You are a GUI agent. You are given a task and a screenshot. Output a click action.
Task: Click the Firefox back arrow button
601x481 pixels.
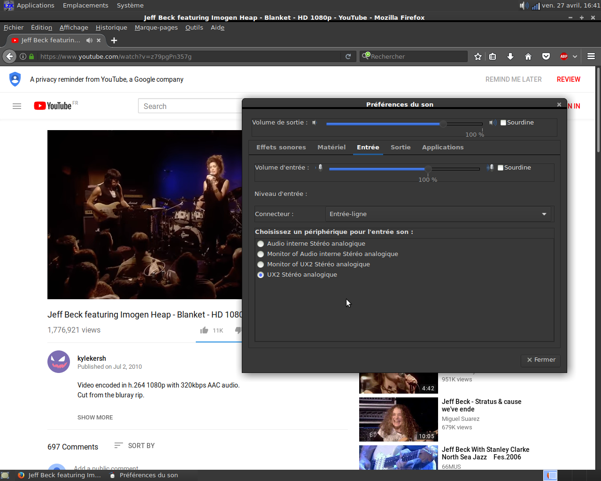[x=9, y=56]
